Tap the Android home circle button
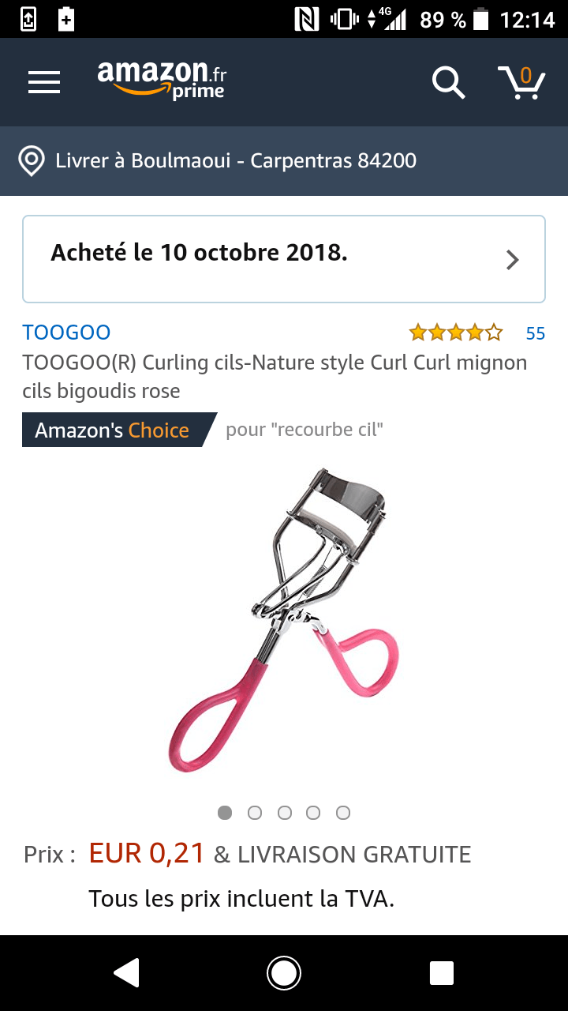The image size is (568, 1011). pos(284,973)
